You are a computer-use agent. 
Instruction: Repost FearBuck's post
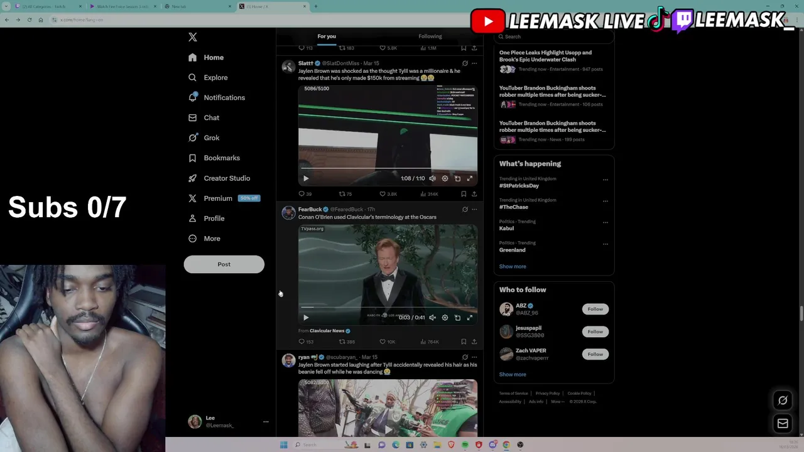coord(347,342)
